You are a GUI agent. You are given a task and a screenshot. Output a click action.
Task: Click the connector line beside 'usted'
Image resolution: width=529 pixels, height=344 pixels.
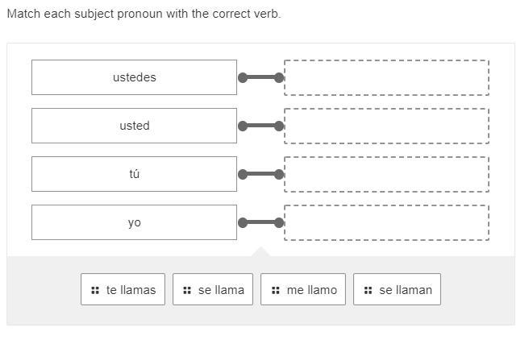pyautogui.click(x=260, y=126)
